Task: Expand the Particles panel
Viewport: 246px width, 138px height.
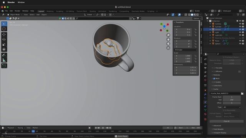Action: (x=216, y=75)
